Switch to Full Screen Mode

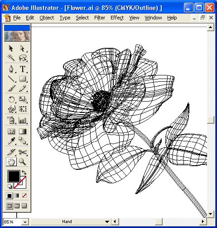[x=24, y=206]
